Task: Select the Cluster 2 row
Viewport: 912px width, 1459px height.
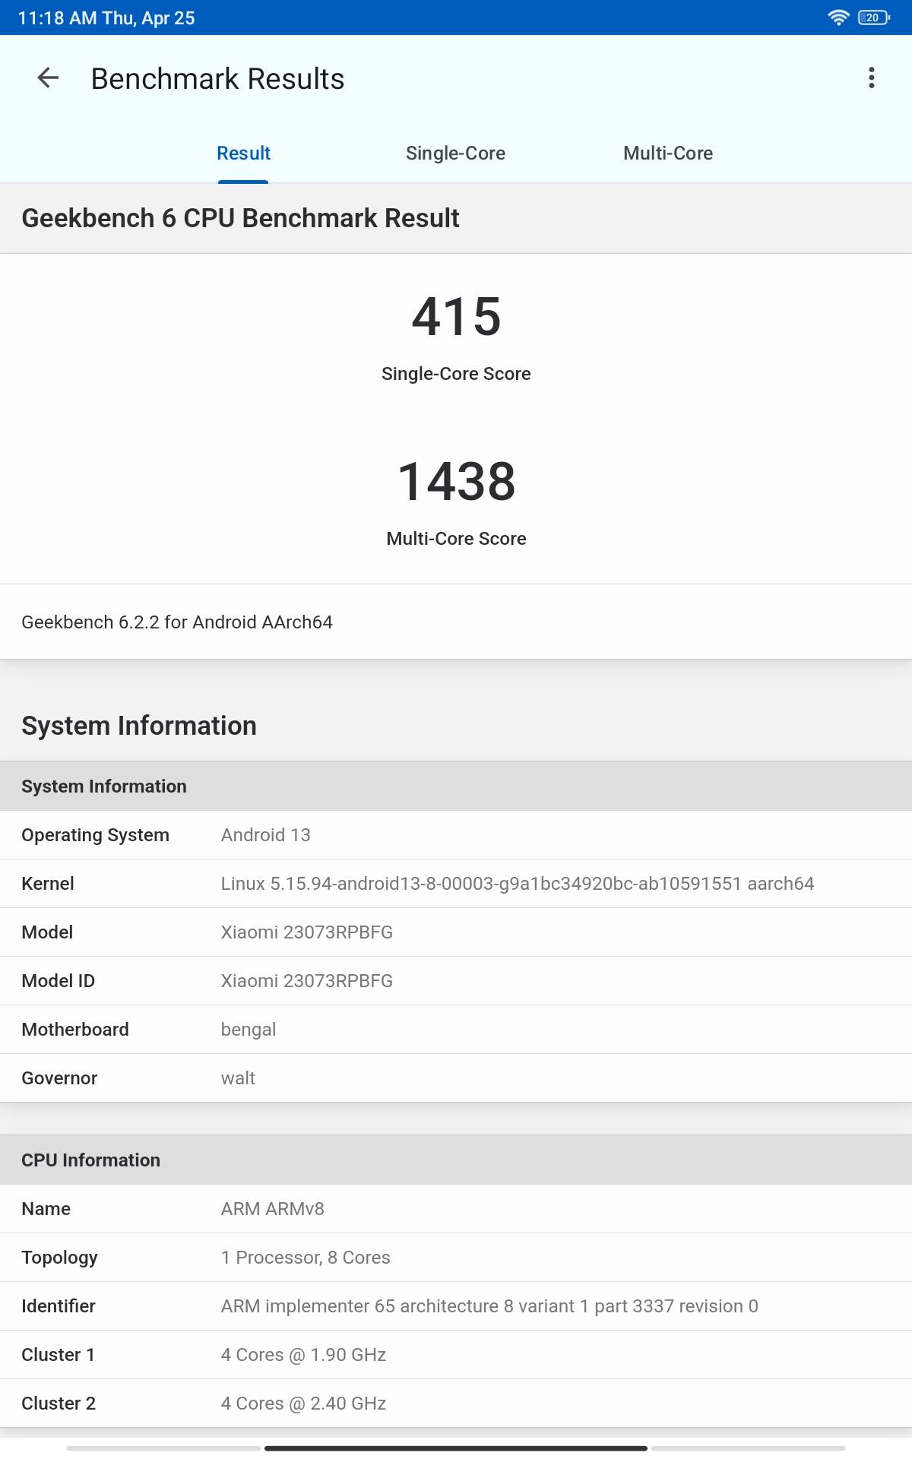Action: pyautogui.click(x=456, y=1404)
